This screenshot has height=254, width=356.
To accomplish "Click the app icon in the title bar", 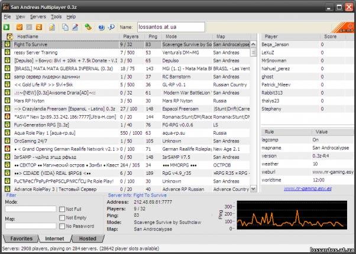I will [x=6, y=7].
